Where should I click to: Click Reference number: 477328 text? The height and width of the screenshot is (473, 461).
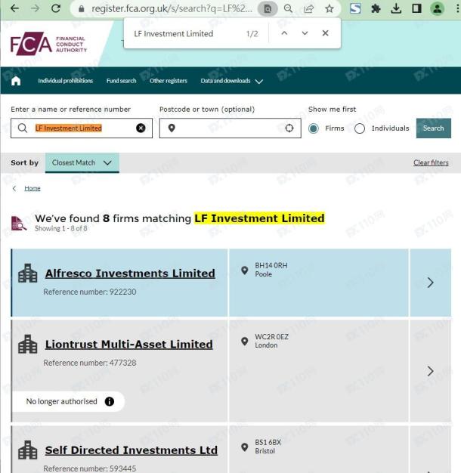click(x=90, y=363)
